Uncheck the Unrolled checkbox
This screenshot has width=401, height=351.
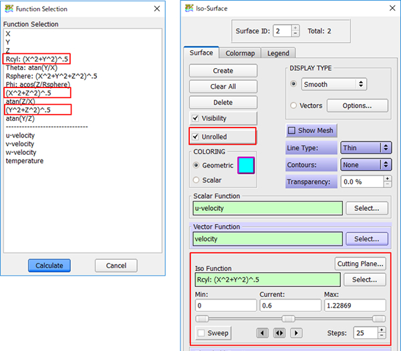tap(196, 137)
